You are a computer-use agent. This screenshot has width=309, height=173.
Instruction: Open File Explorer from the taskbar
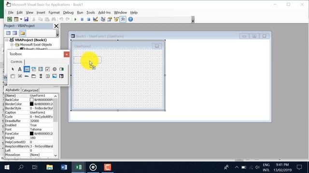[49, 167]
